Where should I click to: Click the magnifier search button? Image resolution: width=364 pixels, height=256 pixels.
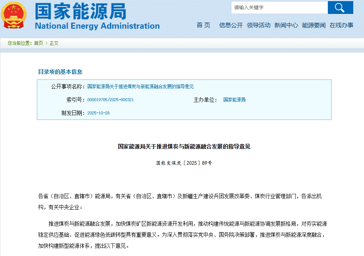[x=340, y=8]
